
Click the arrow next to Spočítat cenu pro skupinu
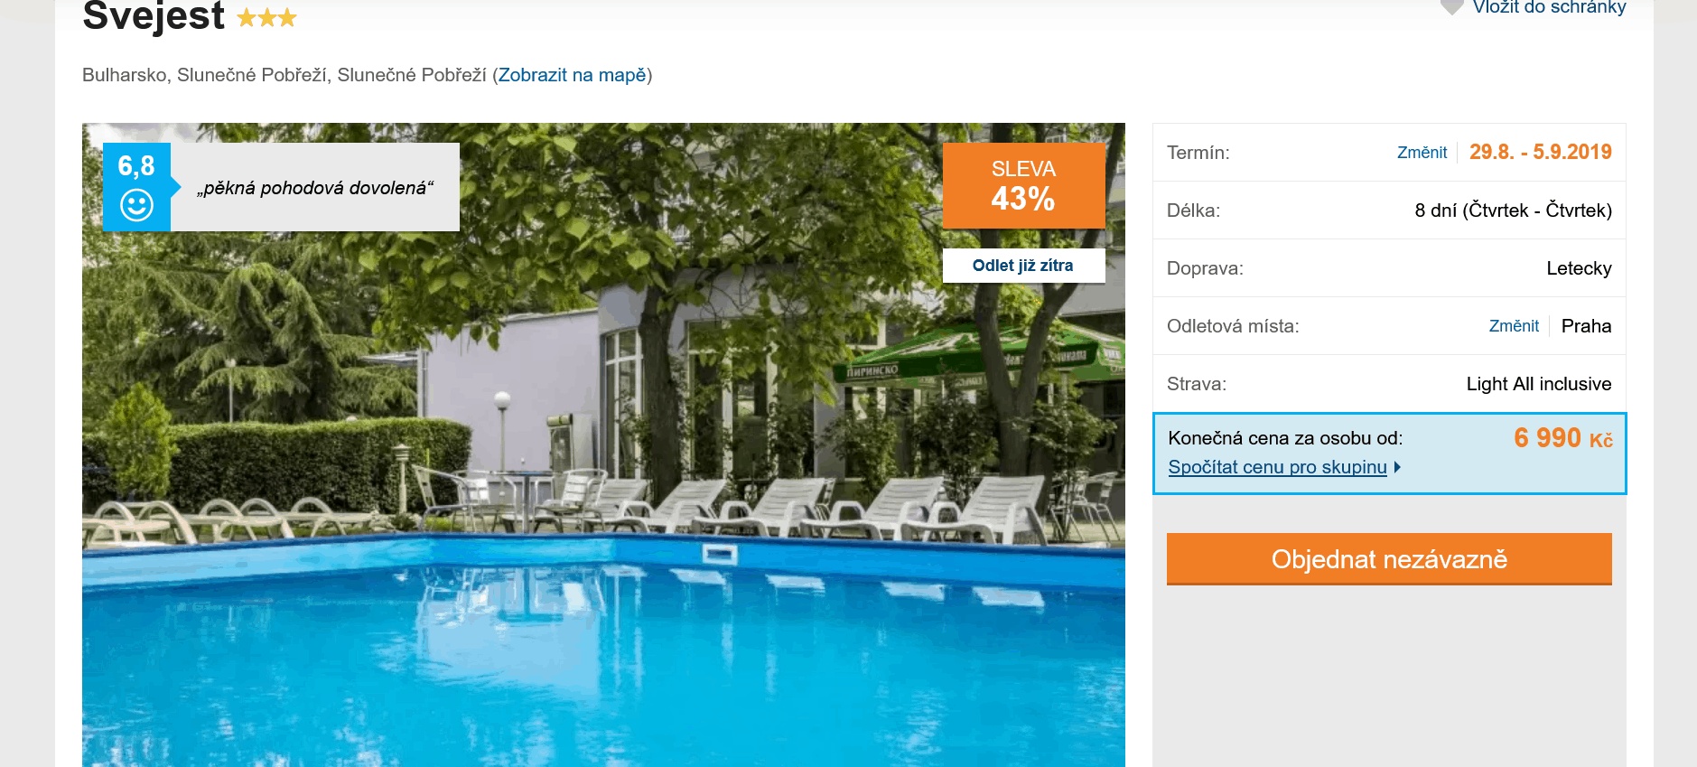pos(1397,467)
